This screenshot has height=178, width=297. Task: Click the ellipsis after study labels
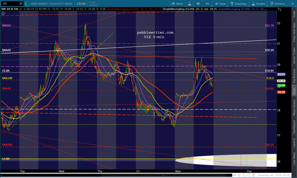pyautogui.click(x=266, y=9)
